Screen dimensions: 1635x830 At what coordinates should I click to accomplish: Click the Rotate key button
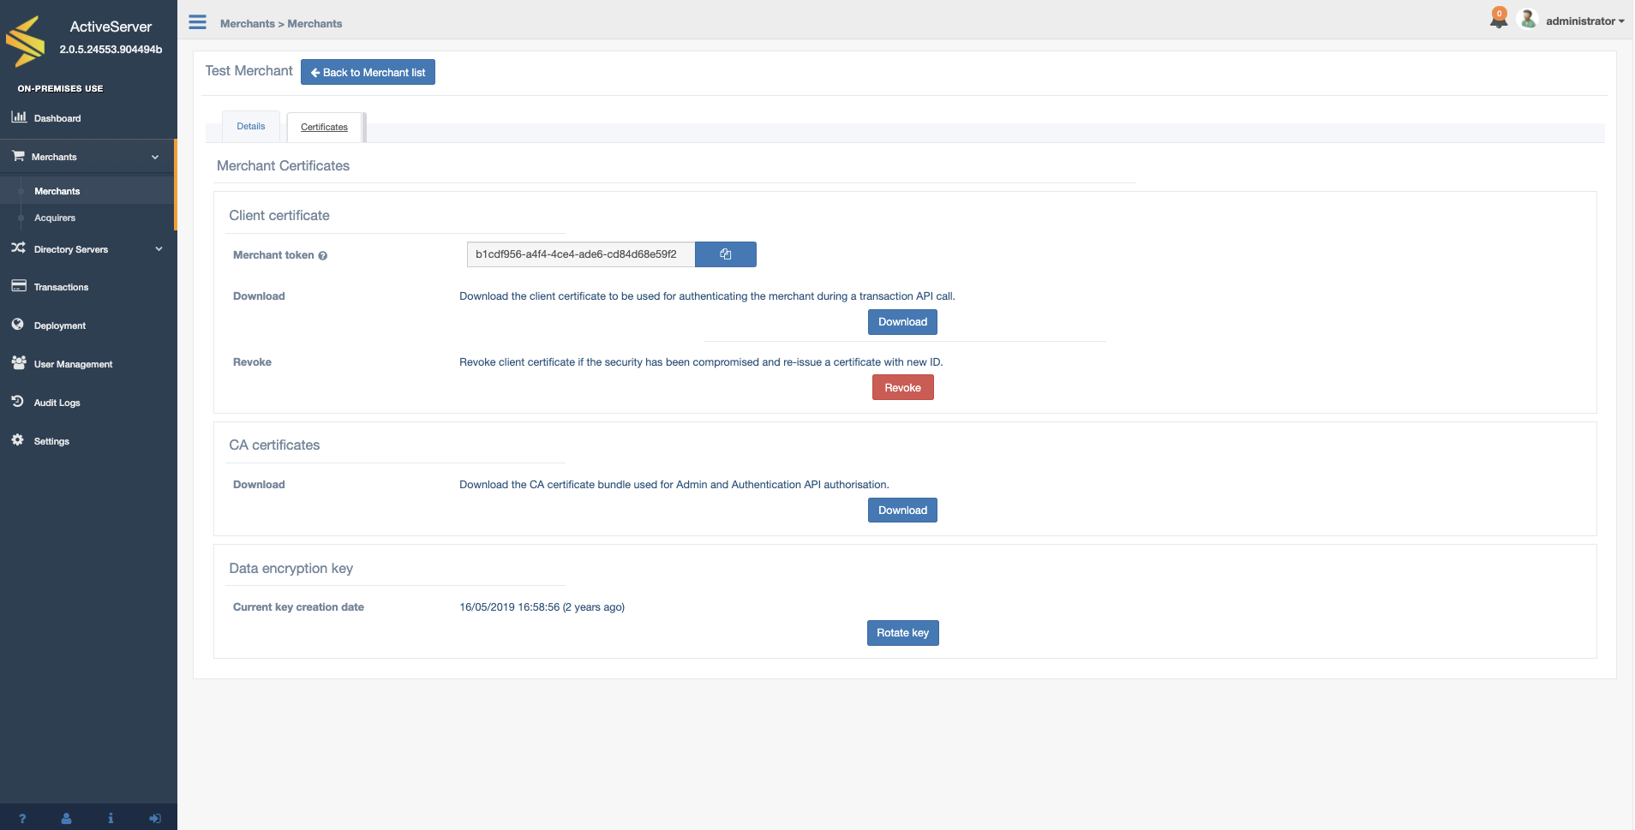902,633
